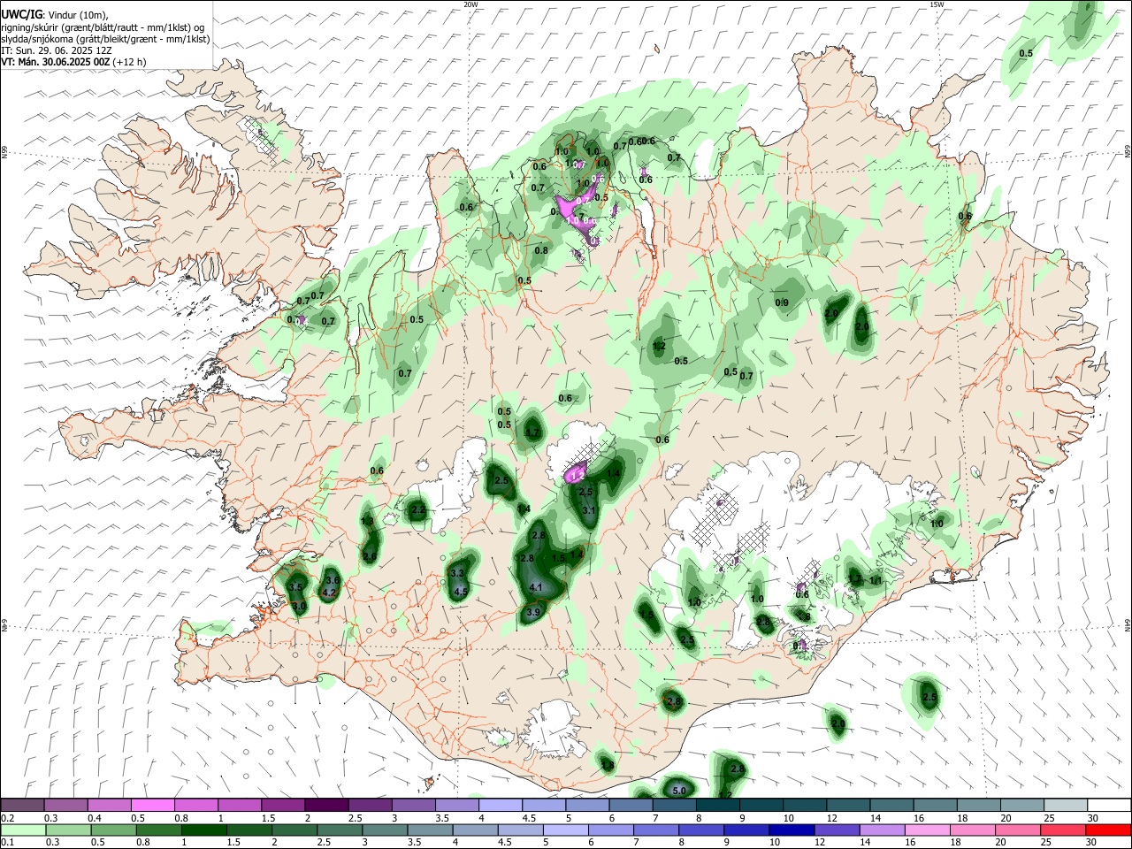This screenshot has height=849, width=1132.
Task: Click the 'rigning/skúrir' legend description line
Action: [103, 27]
